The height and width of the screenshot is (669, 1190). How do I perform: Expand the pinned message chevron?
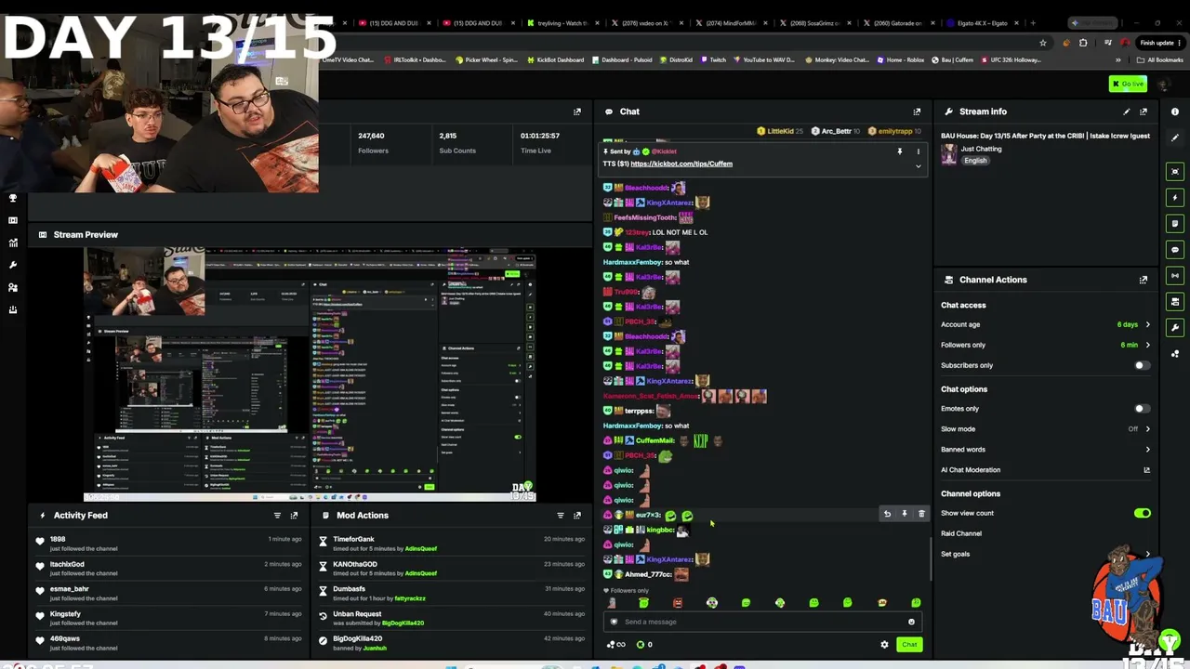[x=918, y=166]
